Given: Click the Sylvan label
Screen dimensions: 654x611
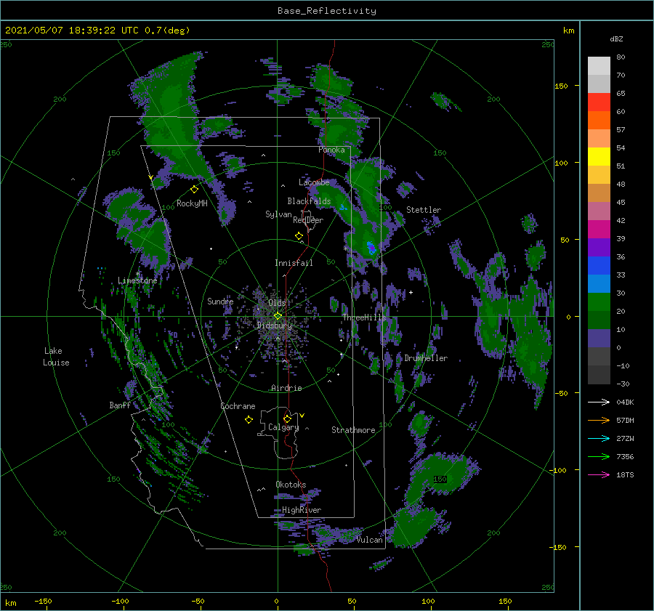Looking at the screenshot, I should click(x=278, y=214).
